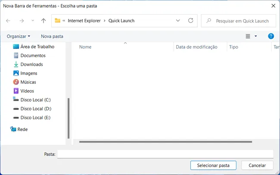The width and height of the screenshot is (280, 175).
Task: Show hidden path segments via double chevron
Action: 64,21
